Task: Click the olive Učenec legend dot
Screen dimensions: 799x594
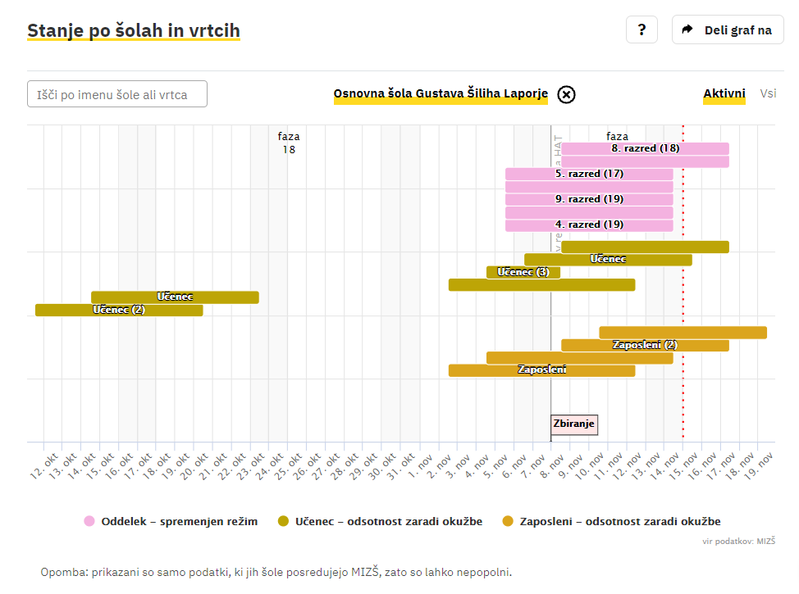Action: coord(284,521)
